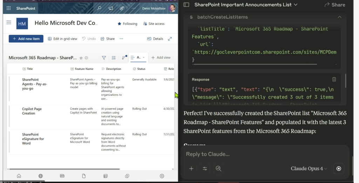Collapse the batchCreateListItems tool block

point(339,17)
